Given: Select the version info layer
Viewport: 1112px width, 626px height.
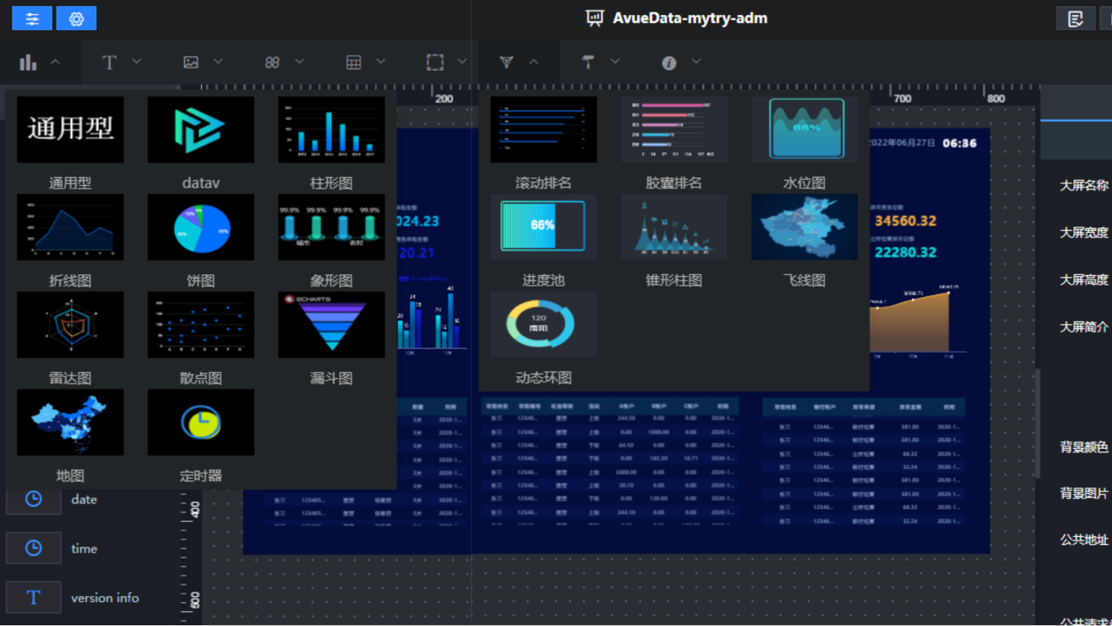Looking at the screenshot, I should (104, 598).
